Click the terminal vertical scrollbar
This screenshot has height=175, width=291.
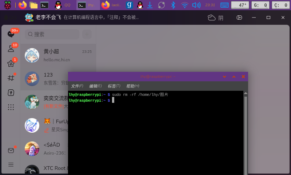(x=246, y=135)
